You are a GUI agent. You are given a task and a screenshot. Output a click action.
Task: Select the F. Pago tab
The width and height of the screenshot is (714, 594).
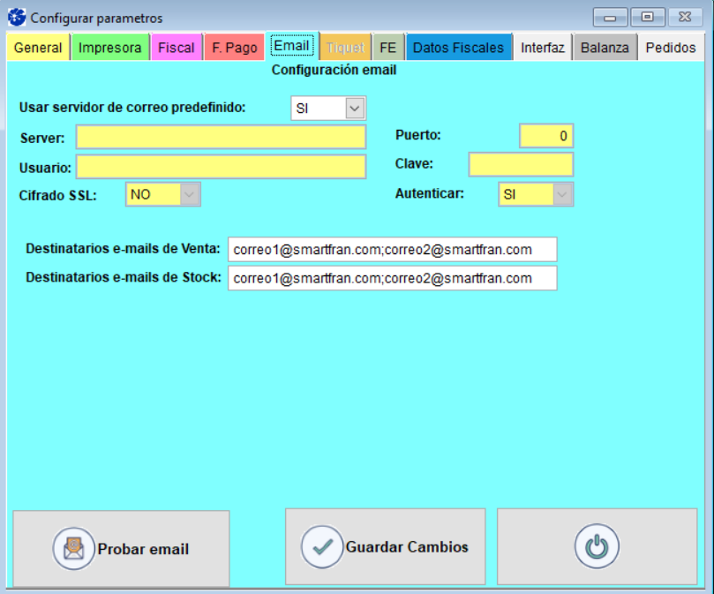pos(234,48)
